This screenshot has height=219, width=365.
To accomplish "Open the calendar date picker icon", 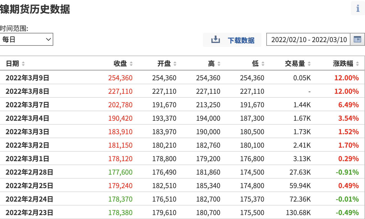I will [357, 40].
